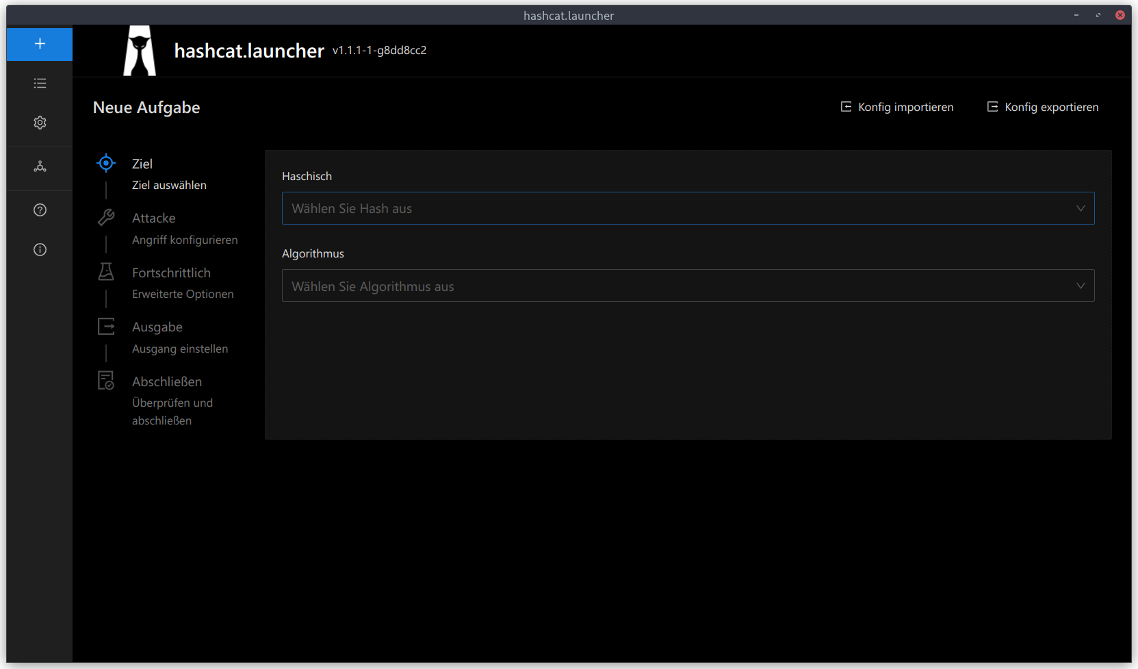
Task: Click 'Ziel auswählen' description text
Action: click(x=169, y=185)
